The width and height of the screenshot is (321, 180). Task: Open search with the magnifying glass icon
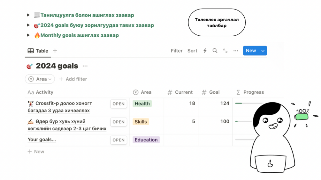click(x=215, y=51)
